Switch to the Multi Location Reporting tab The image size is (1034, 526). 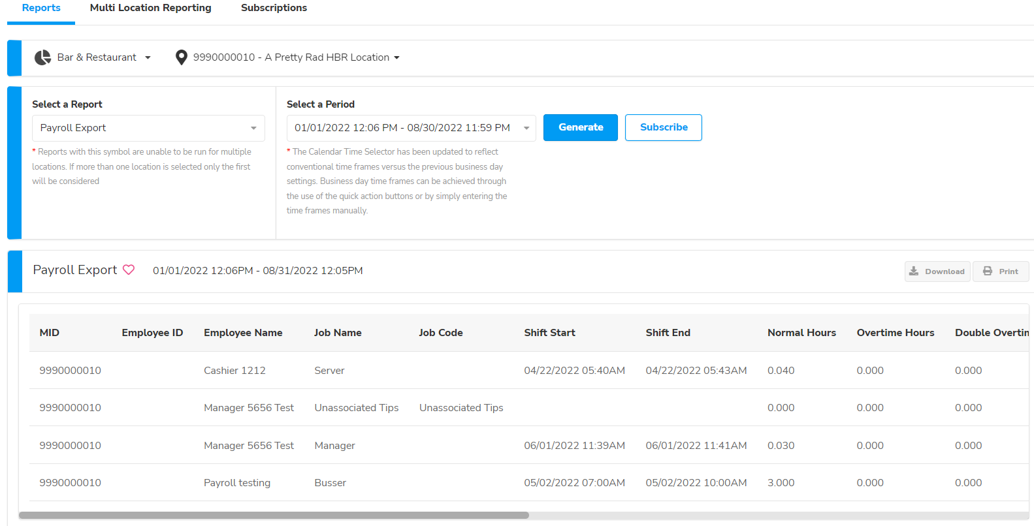click(150, 8)
